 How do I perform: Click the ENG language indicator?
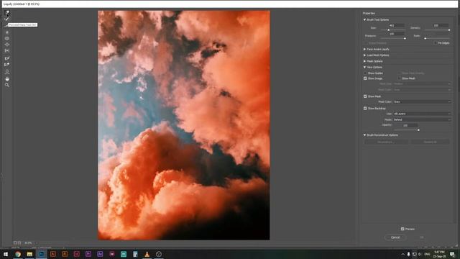[427, 254]
